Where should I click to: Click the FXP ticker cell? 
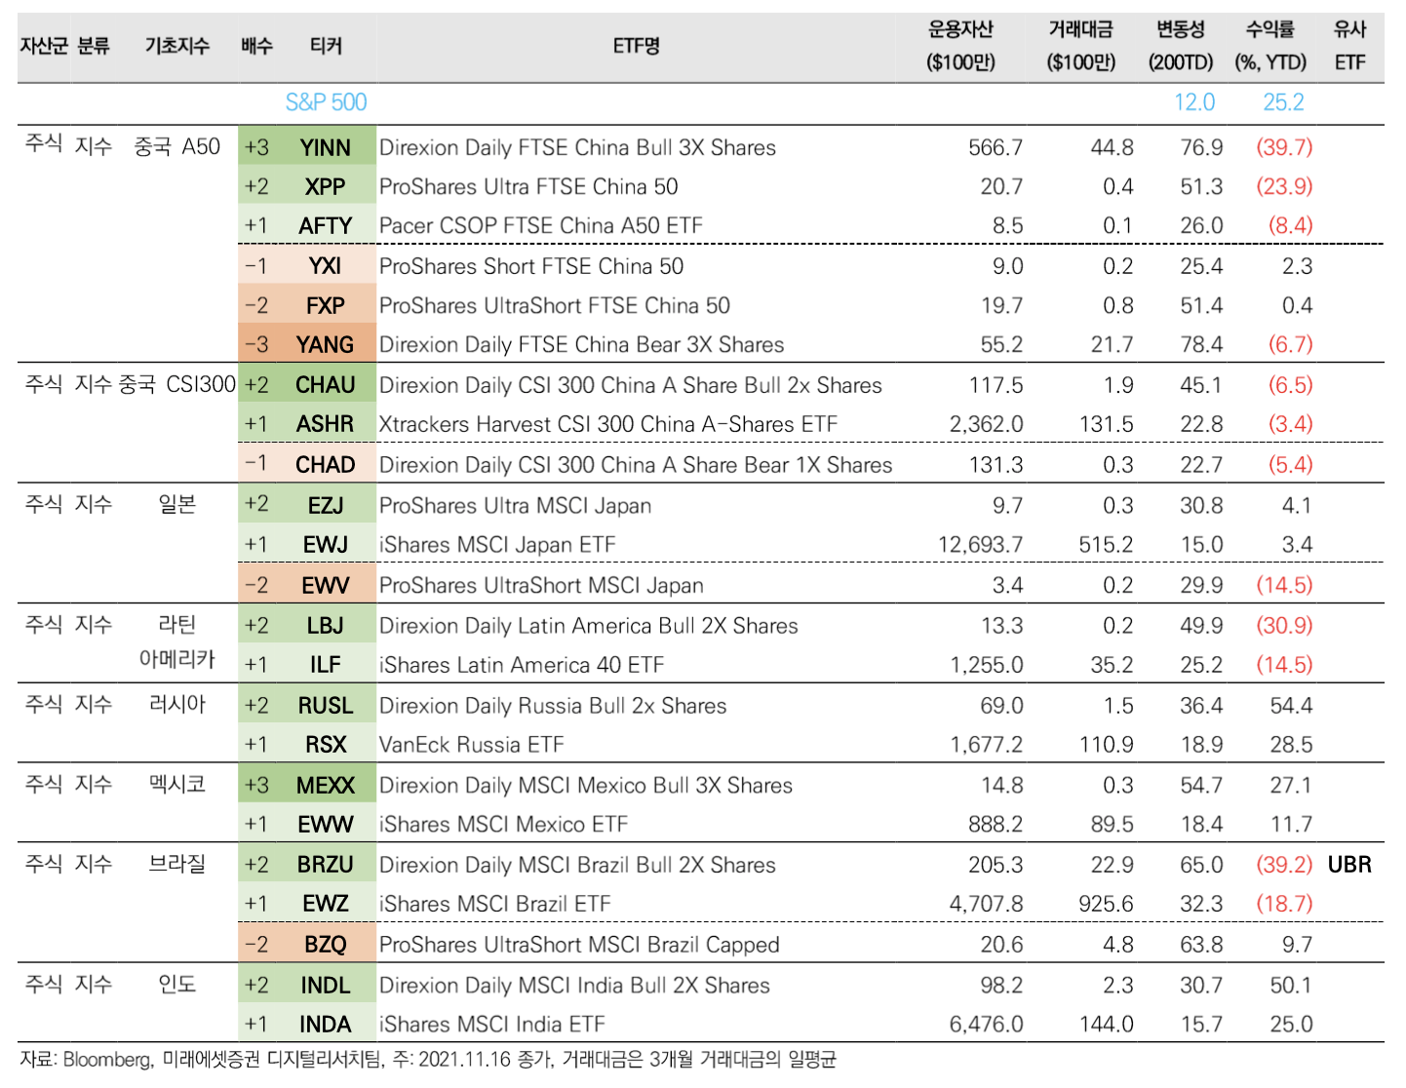(326, 305)
